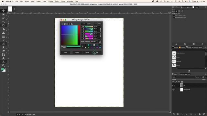Delete tool preset in Tool Options
Viewport: 207px width, 116px height.
coord(193,44)
